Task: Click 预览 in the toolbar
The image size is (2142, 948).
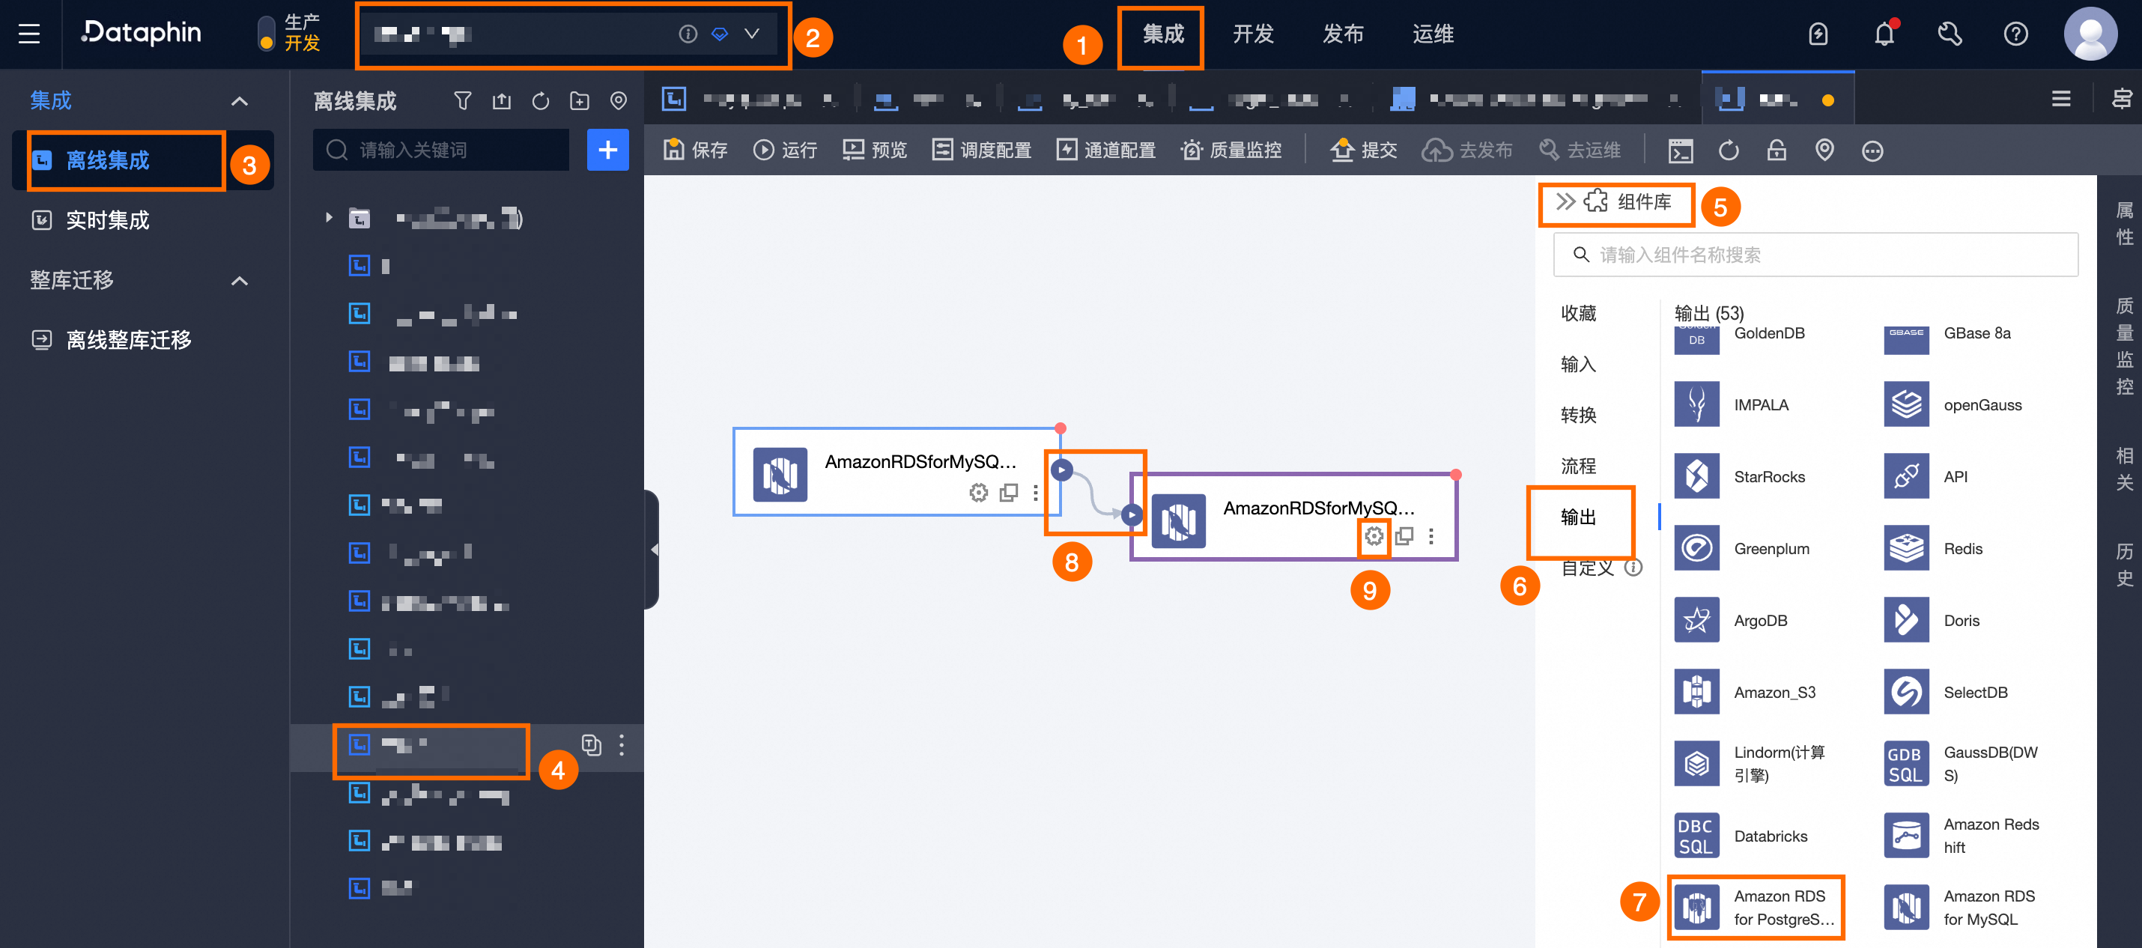Action: coord(875,150)
